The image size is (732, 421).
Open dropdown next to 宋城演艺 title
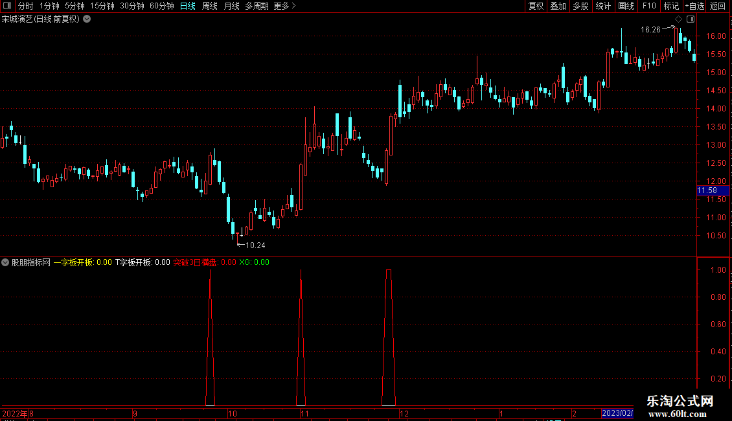[x=87, y=19]
